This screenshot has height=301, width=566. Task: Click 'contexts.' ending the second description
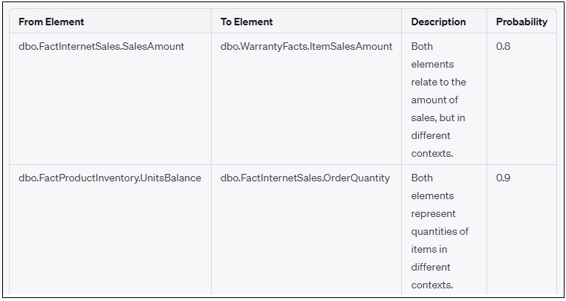tap(432, 285)
